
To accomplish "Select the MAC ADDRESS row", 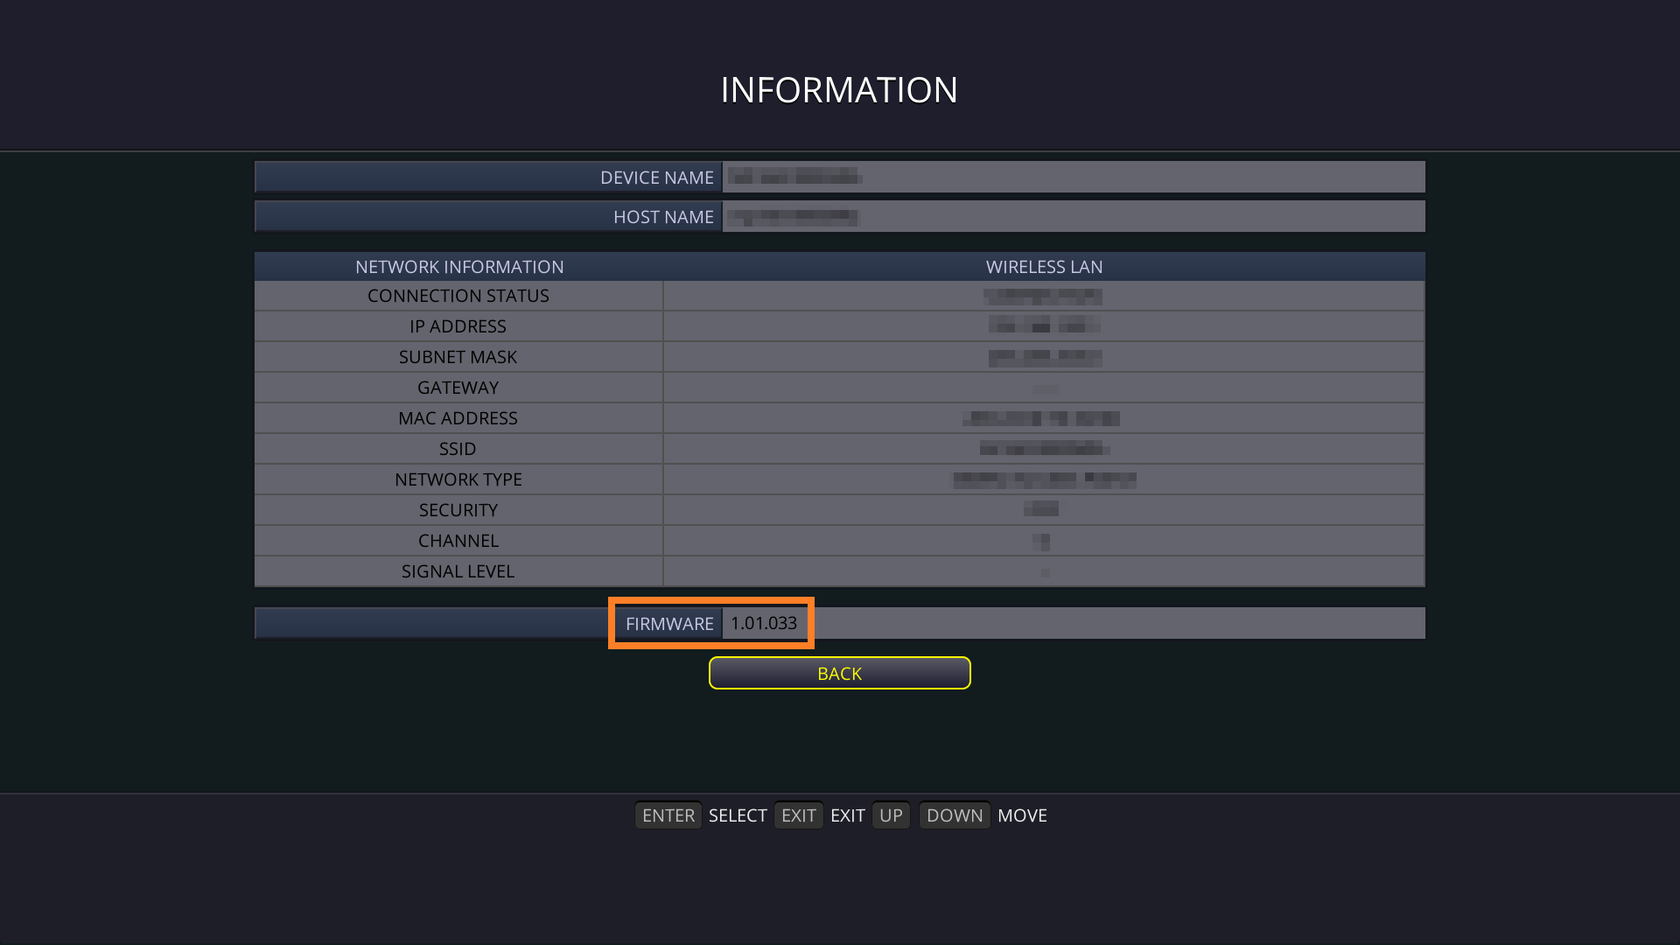I will click(458, 418).
